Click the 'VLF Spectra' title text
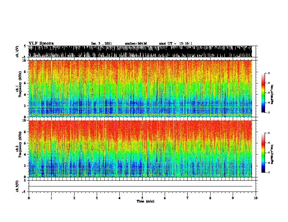This screenshot has width=288, height=222. 41,44
